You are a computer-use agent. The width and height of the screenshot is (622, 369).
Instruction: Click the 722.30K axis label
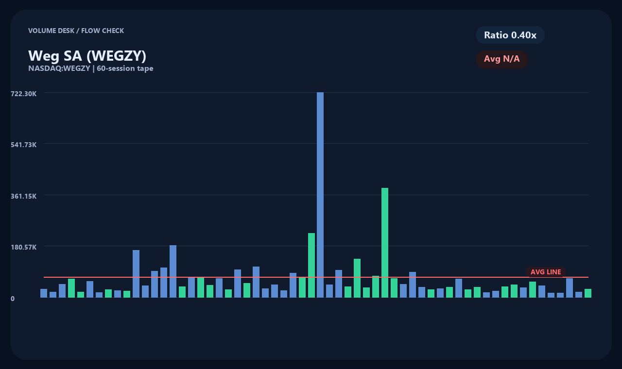pos(24,93)
